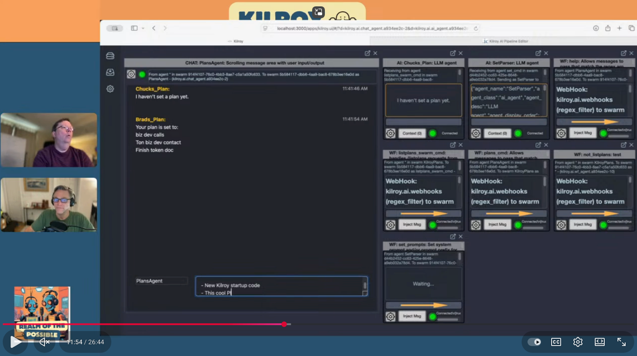Viewport: 637px width, 356px height.
Task: Open PlansAgent chat header gear settings
Action: point(131,74)
